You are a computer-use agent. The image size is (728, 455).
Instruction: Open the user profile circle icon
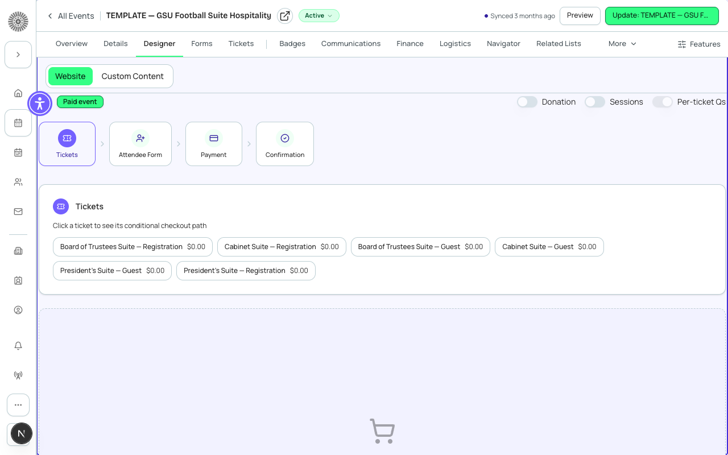point(18,310)
